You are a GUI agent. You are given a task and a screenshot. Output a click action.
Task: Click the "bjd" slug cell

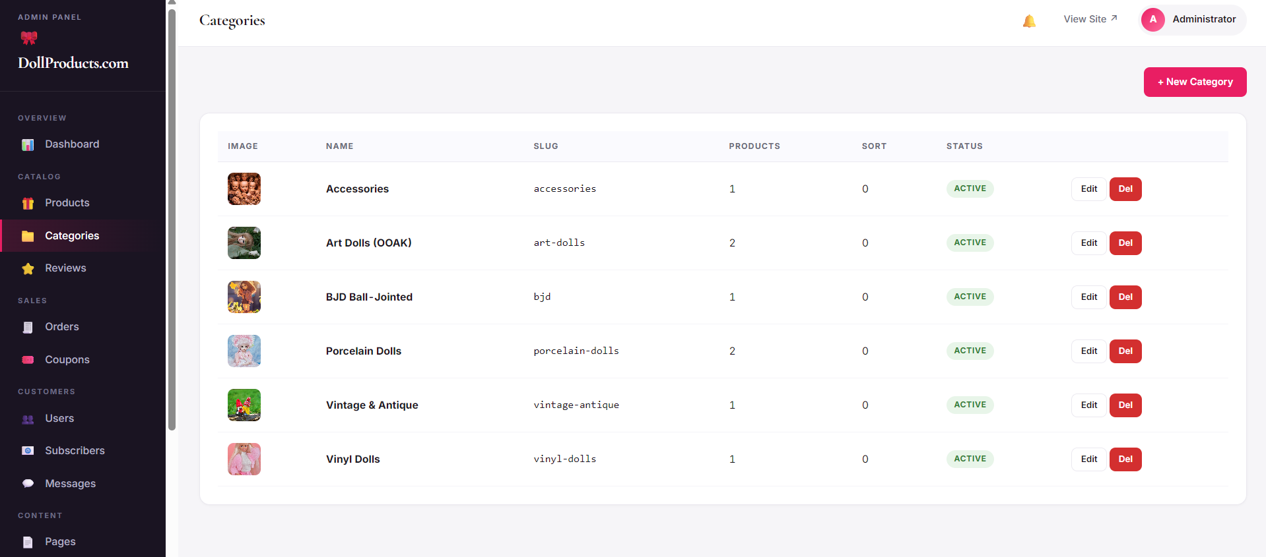pyautogui.click(x=542, y=297)
